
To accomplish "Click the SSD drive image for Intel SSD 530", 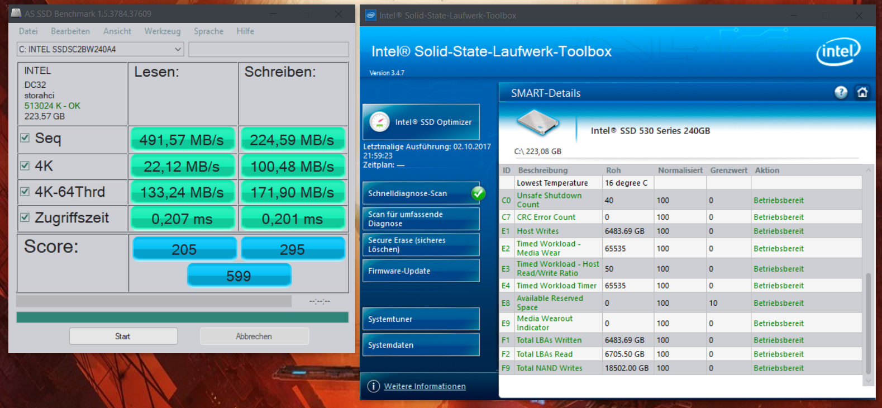I will pyautogui.click(x=537, y=122).
